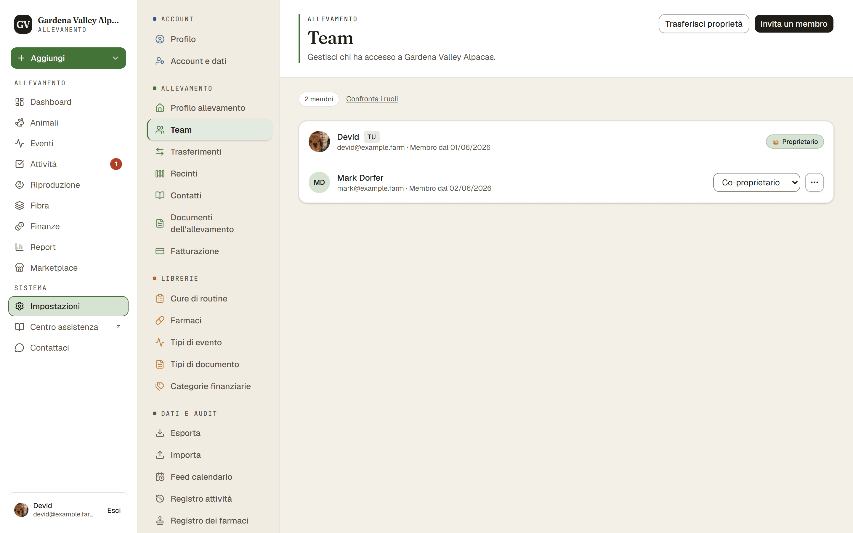The image size is (853, 533).
Task: Click the Finanze coins icon
Action: coord(19,226)
